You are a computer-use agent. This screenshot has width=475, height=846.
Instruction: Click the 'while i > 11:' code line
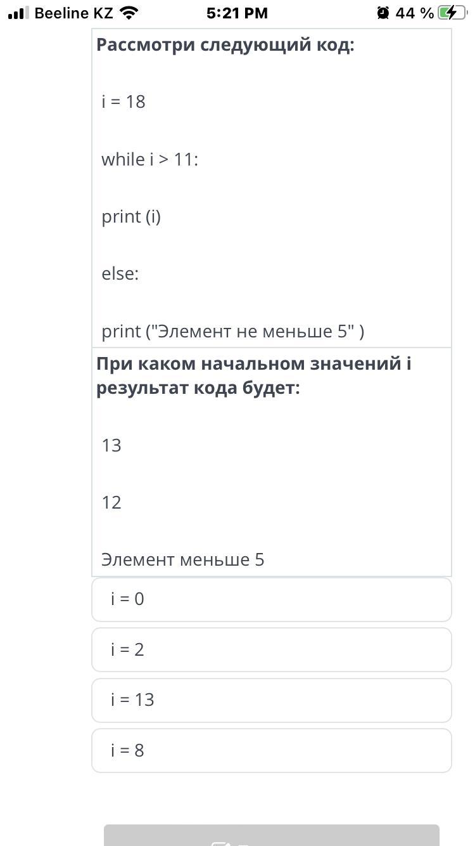[150, 159]
